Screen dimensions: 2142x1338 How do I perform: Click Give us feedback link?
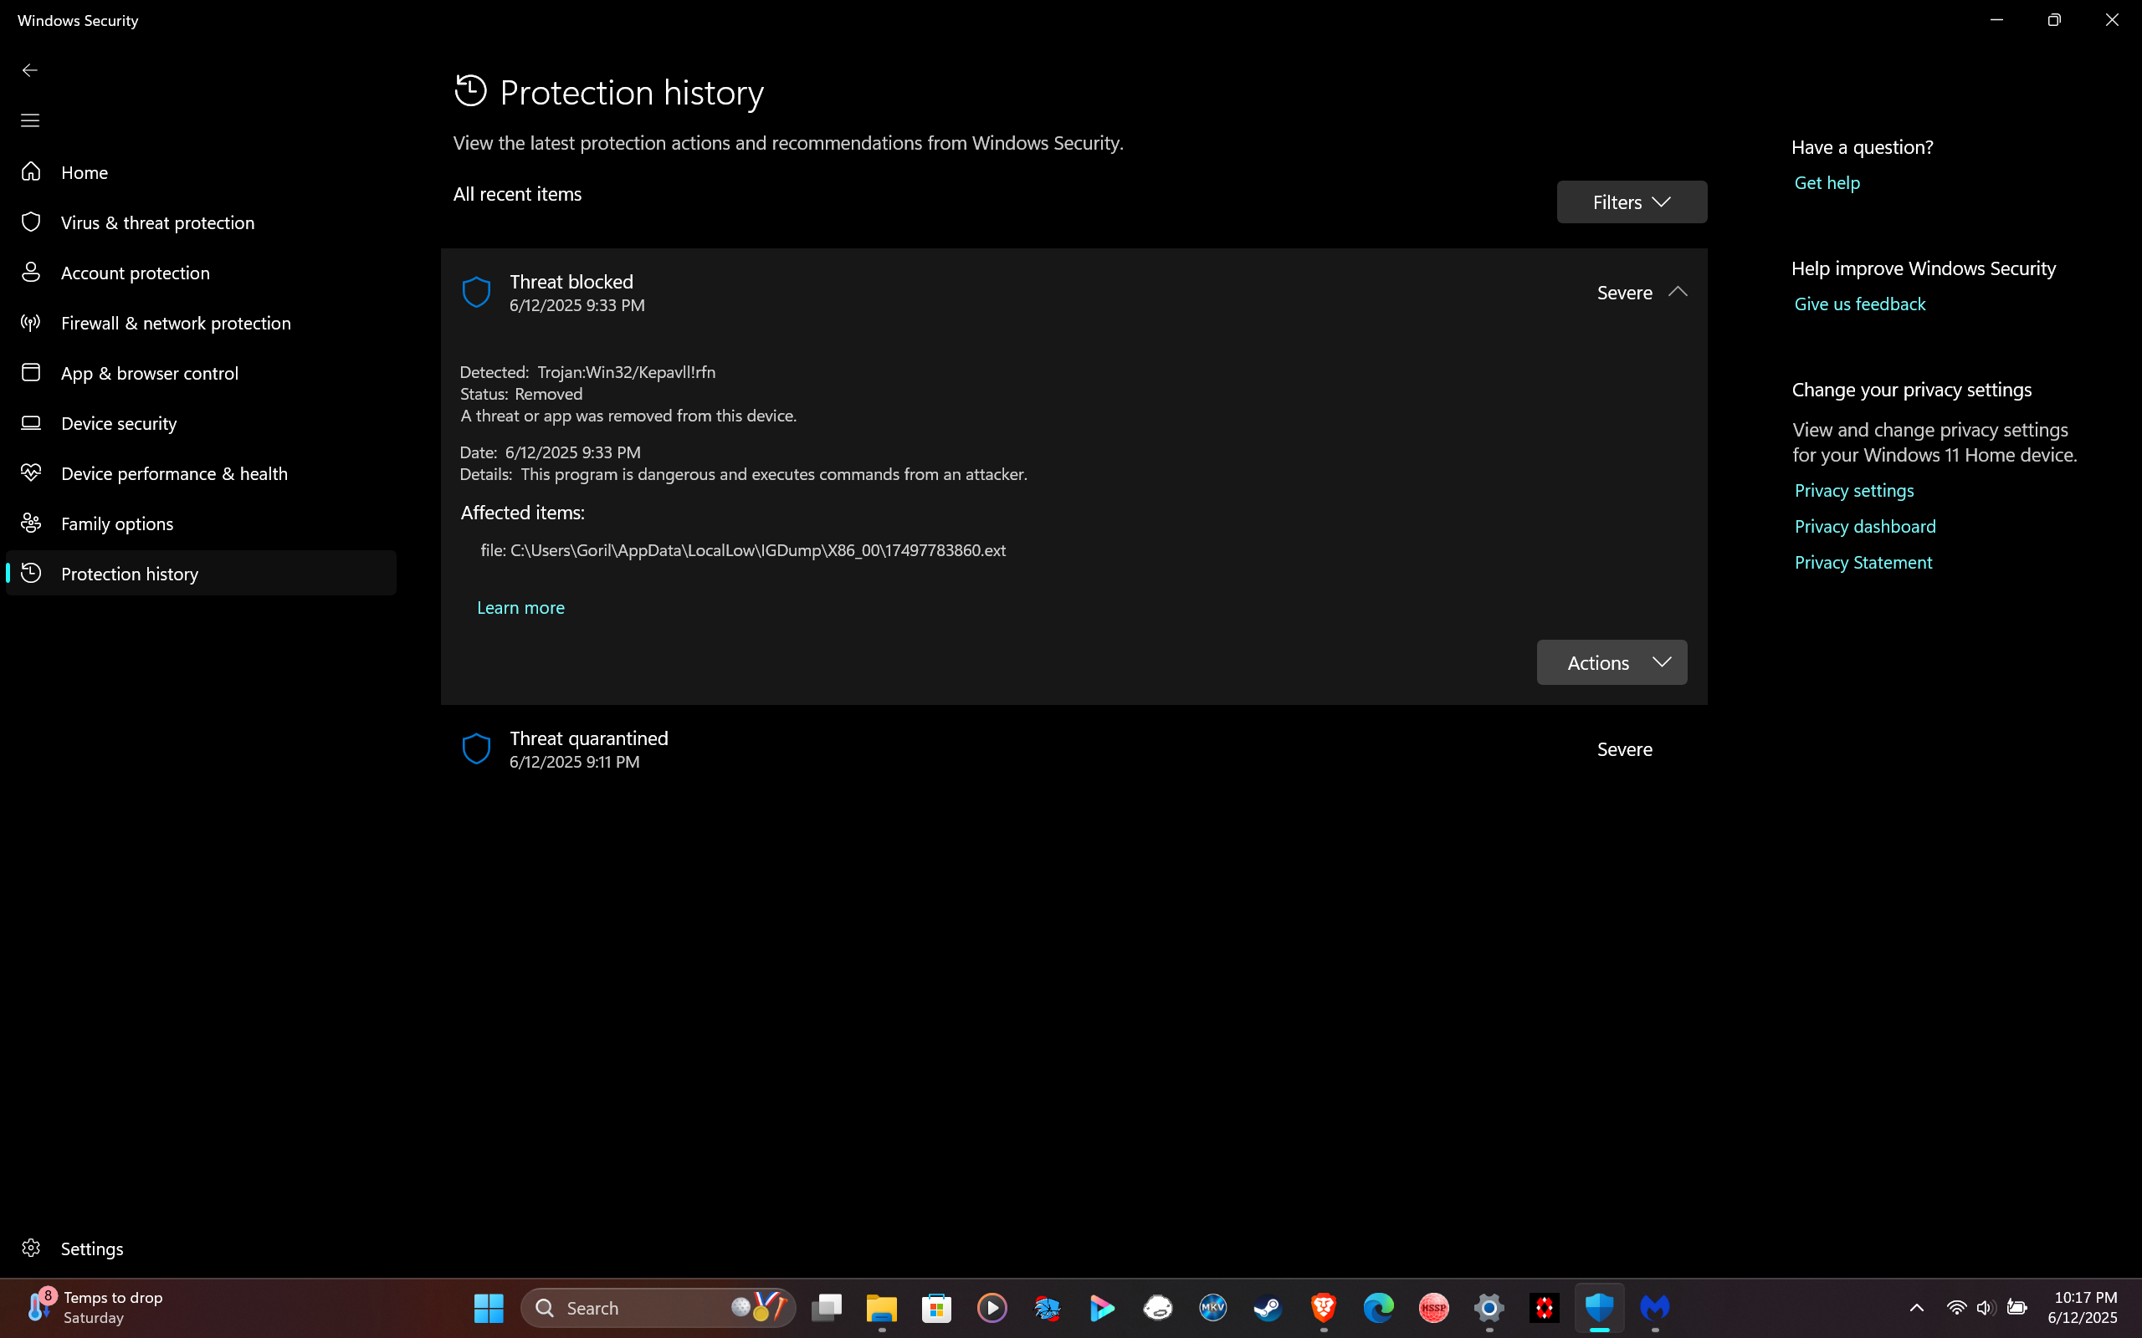(x=1858, y=304)
